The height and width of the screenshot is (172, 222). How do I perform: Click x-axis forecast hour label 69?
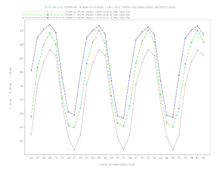[173, 158]
